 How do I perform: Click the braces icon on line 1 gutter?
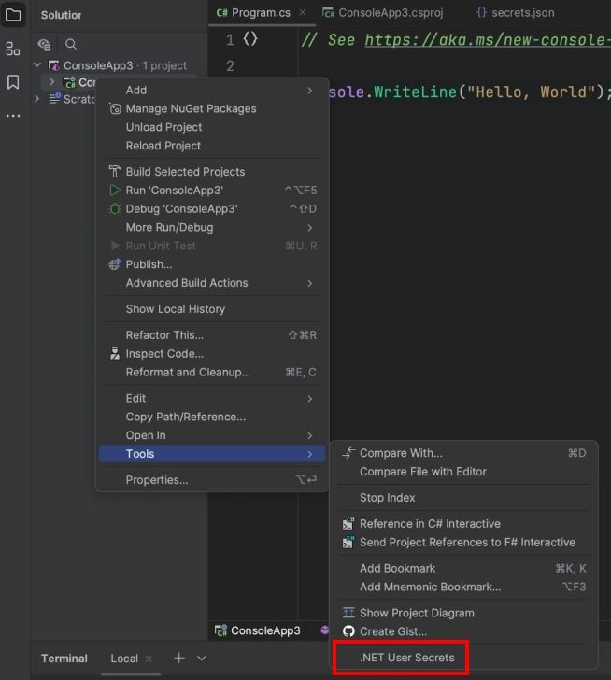[x=250, y=39]
